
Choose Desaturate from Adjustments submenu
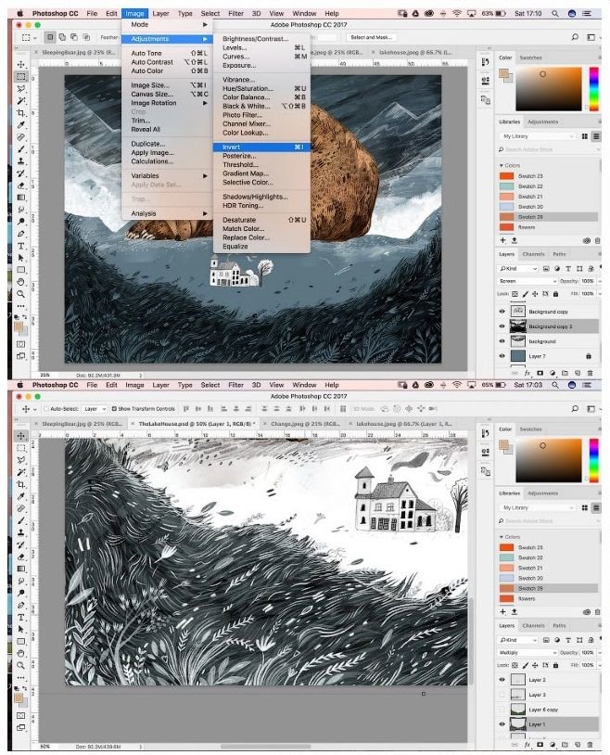[261, 220]
